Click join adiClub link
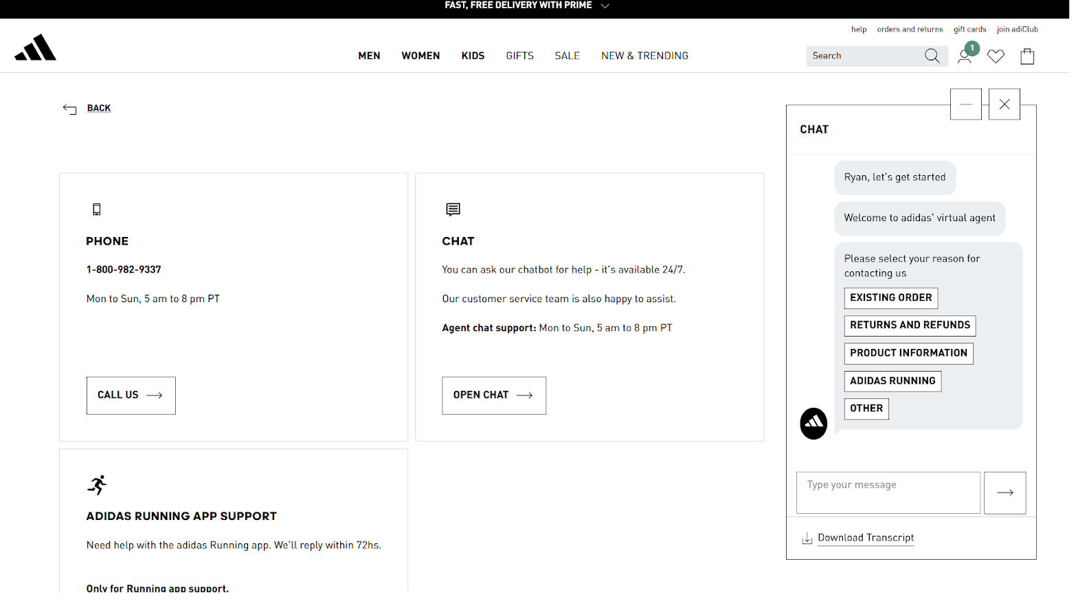This screenshot has width=1078, height=601. [x=1018, y=30]
